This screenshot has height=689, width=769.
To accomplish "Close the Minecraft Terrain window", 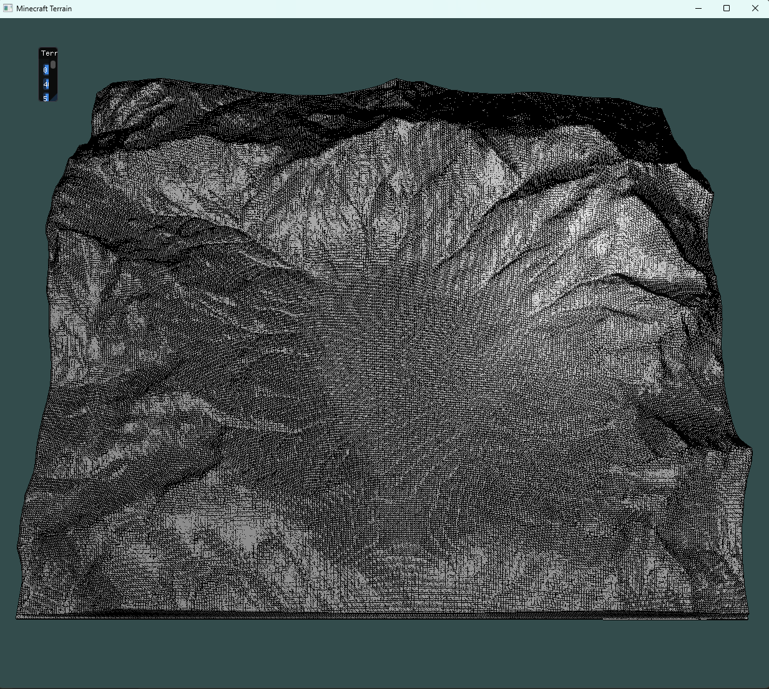I will (755, 9).
